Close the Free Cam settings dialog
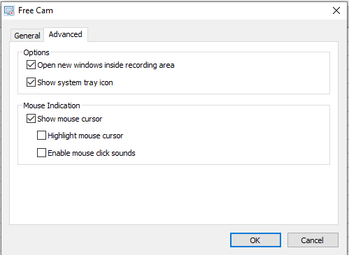 336,10
